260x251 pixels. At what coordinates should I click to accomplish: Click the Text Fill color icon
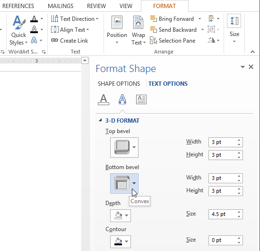coord(34,19)
